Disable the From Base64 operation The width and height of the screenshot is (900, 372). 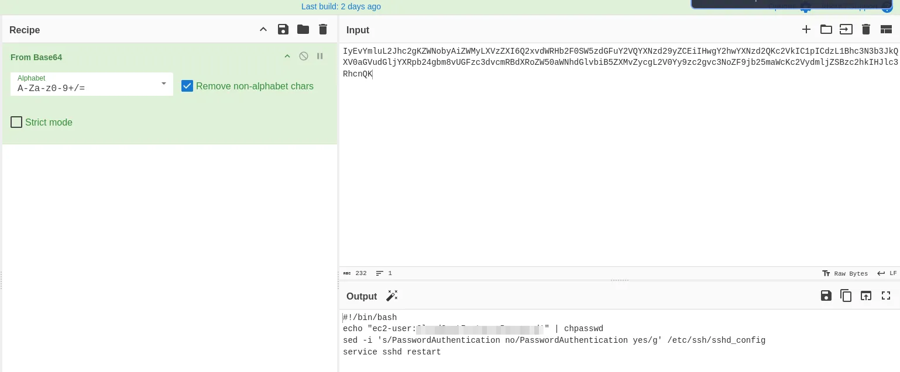pos(304,57)
